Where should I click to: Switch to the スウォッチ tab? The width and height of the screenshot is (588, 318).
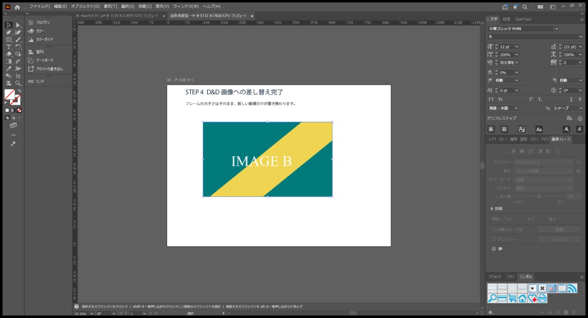coord(494,277)
